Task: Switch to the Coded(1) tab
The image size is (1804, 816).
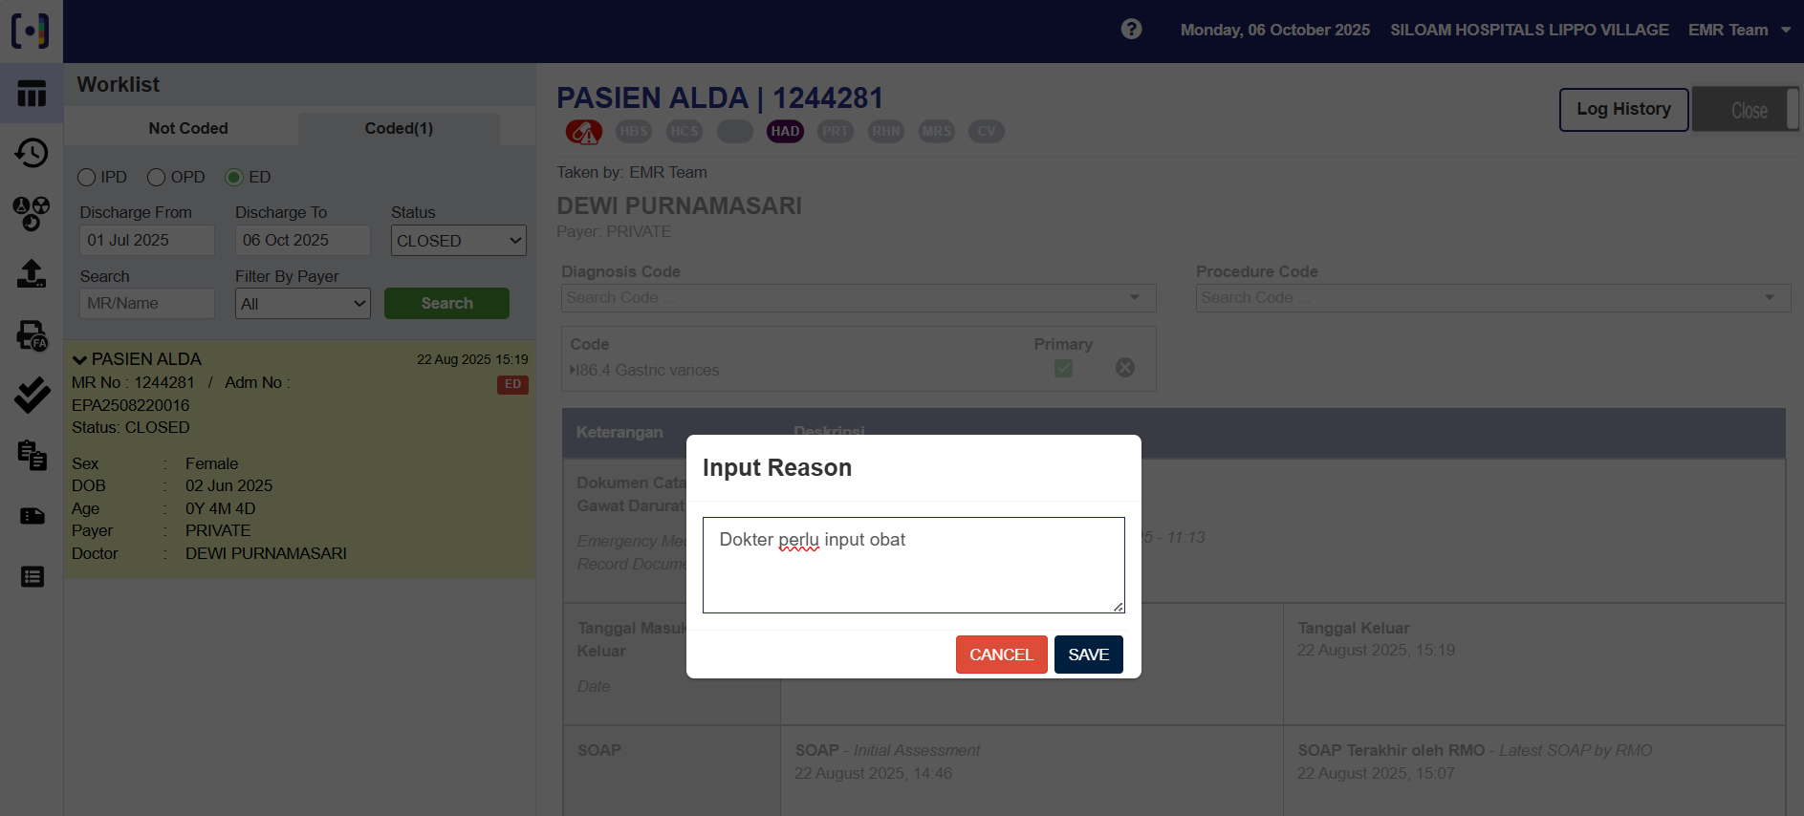Action: [x=399, y=129]
